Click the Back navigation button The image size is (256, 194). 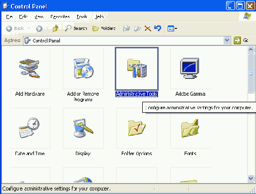pyautogui.click(x=15, y=28)
